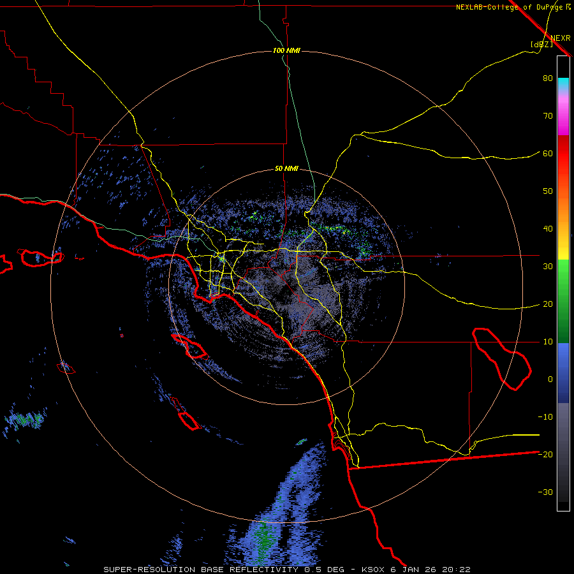Image resolution: width=574 pixels, height=574 pixels.
Task: Click the 60 value on the reflectivity scale
Action: coord(548,154)
